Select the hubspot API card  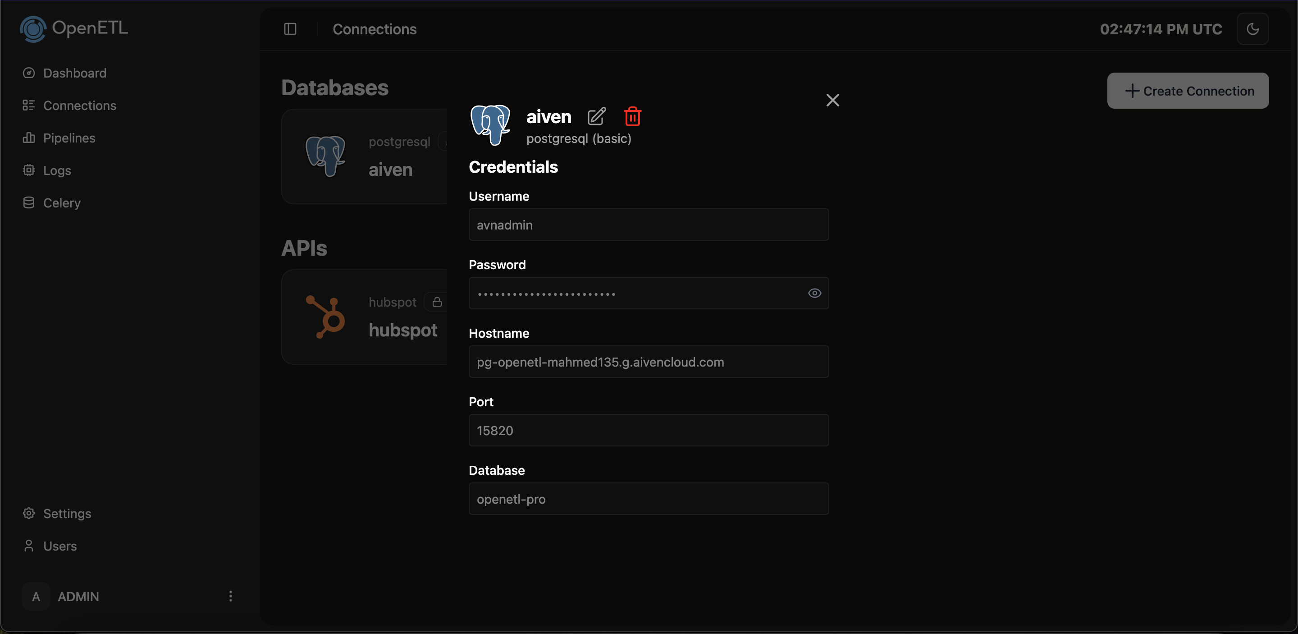[x=365, y=317]
